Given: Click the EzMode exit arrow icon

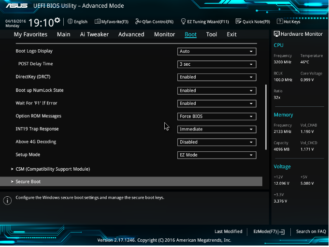Looking at the screenshot, I should (282, 232).
